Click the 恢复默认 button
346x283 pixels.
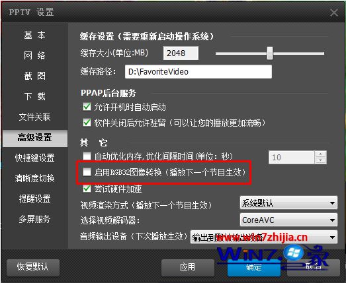33,268
